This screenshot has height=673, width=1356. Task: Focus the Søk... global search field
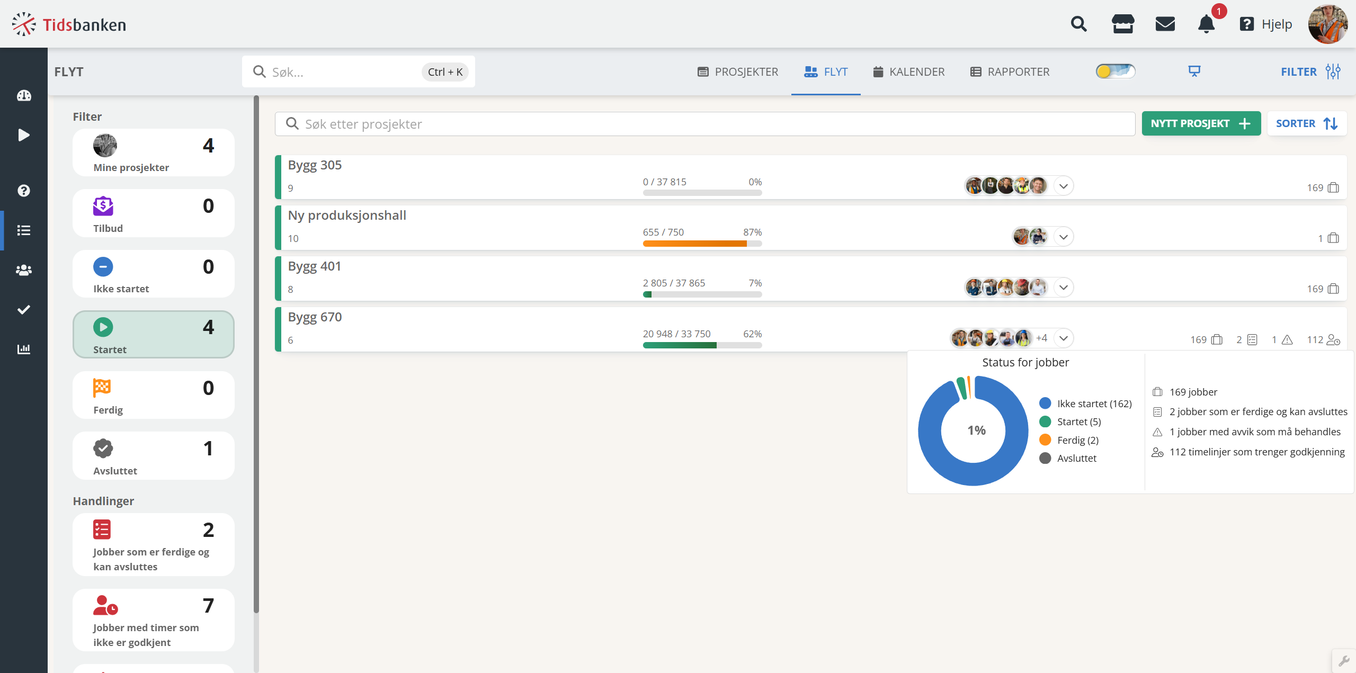click(x=359, y=72)
